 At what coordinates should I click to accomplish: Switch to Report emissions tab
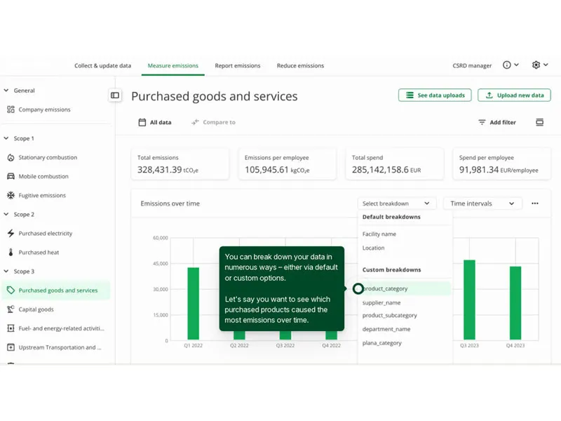(x=237, y=66)
